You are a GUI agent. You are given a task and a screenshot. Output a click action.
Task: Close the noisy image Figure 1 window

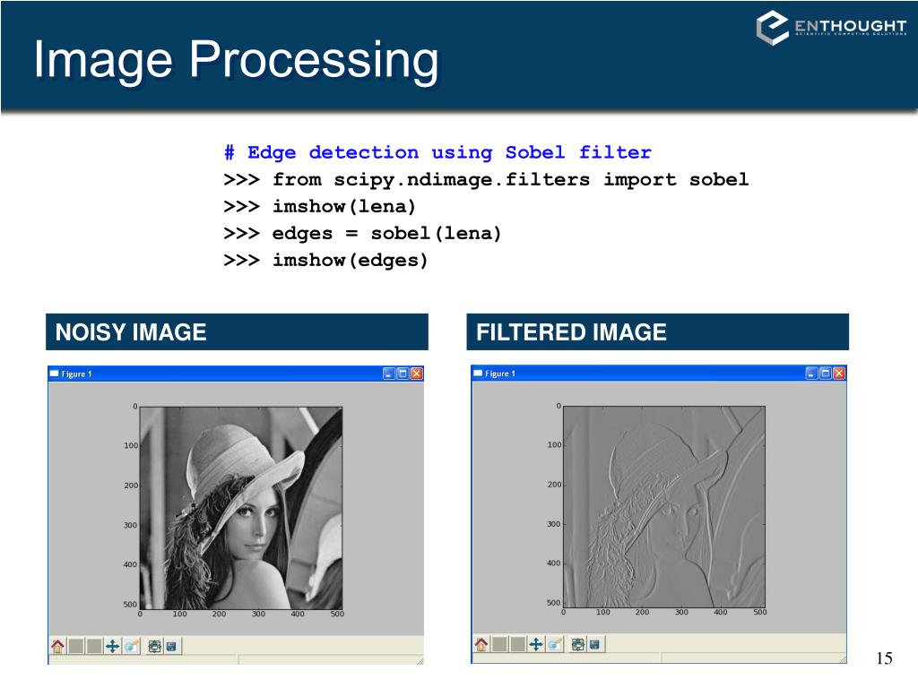(x=416, y=374)
